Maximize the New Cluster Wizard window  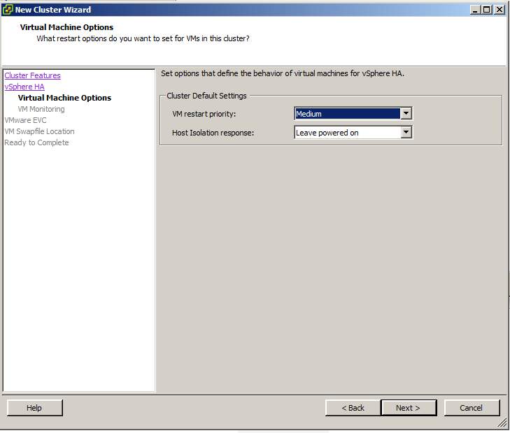coord(487,10)
